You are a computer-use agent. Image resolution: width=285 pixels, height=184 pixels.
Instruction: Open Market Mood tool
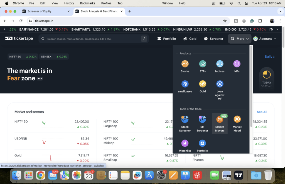click(x=237, y=124)
